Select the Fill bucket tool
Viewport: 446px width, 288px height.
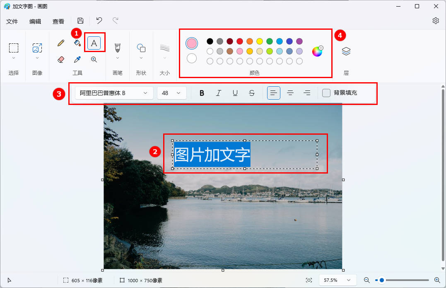pyautogui.click(x=77, y=43)
